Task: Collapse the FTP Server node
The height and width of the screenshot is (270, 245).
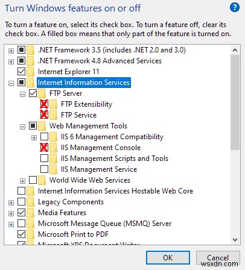Action: click(x=22, y=94)
